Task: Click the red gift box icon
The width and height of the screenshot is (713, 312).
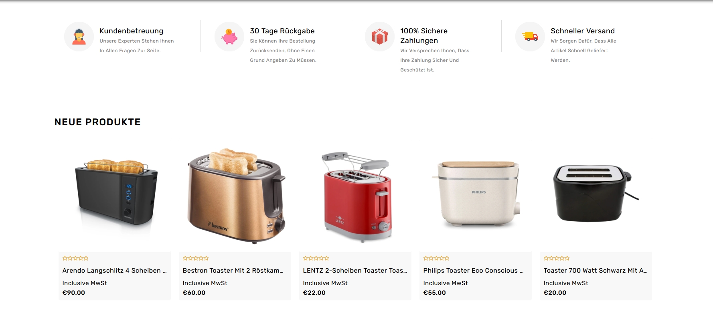Action: (x=380, y=37)
